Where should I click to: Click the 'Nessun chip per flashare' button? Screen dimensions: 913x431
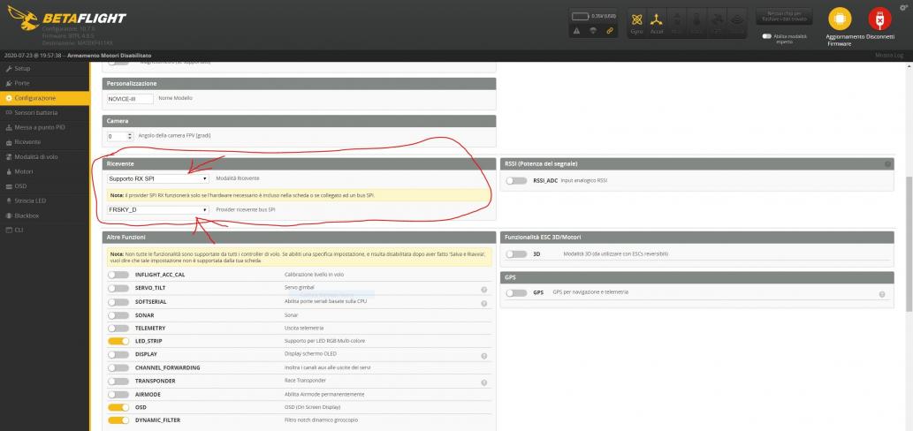[x=784, y=16]
